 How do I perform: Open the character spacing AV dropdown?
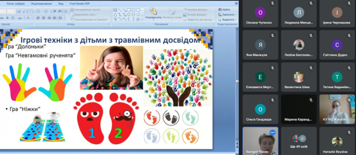[x=13, y=18]
